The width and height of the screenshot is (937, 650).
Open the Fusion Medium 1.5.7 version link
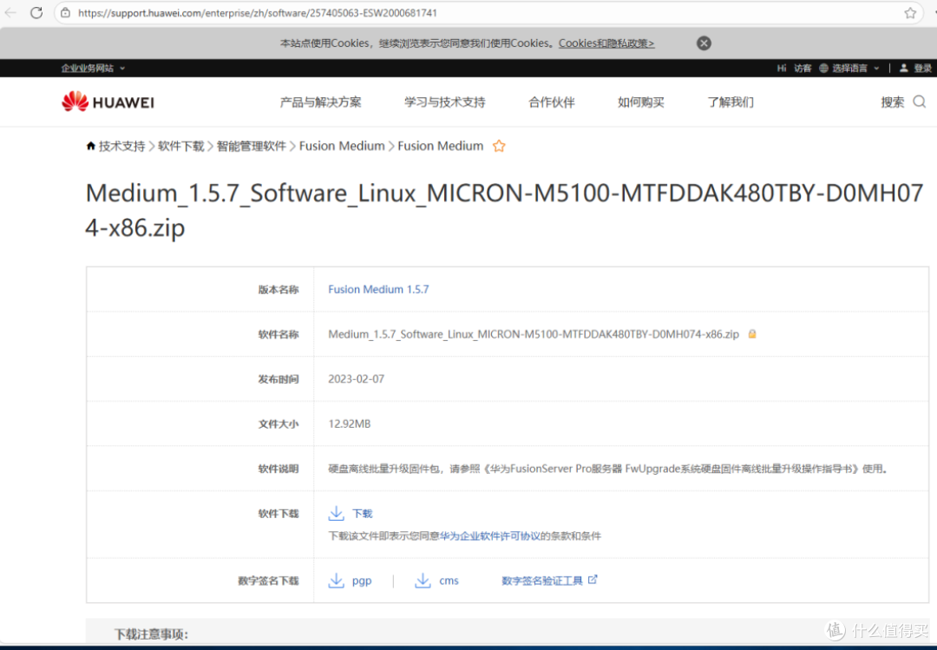(378, 290)
